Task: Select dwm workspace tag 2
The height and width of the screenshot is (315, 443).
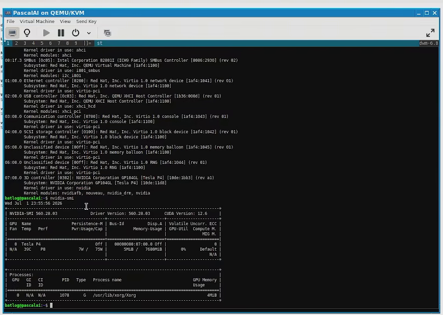Action: pyautogui.click(x=16, y=43)
